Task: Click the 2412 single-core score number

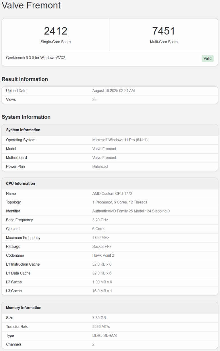Action: coord(56,31)
